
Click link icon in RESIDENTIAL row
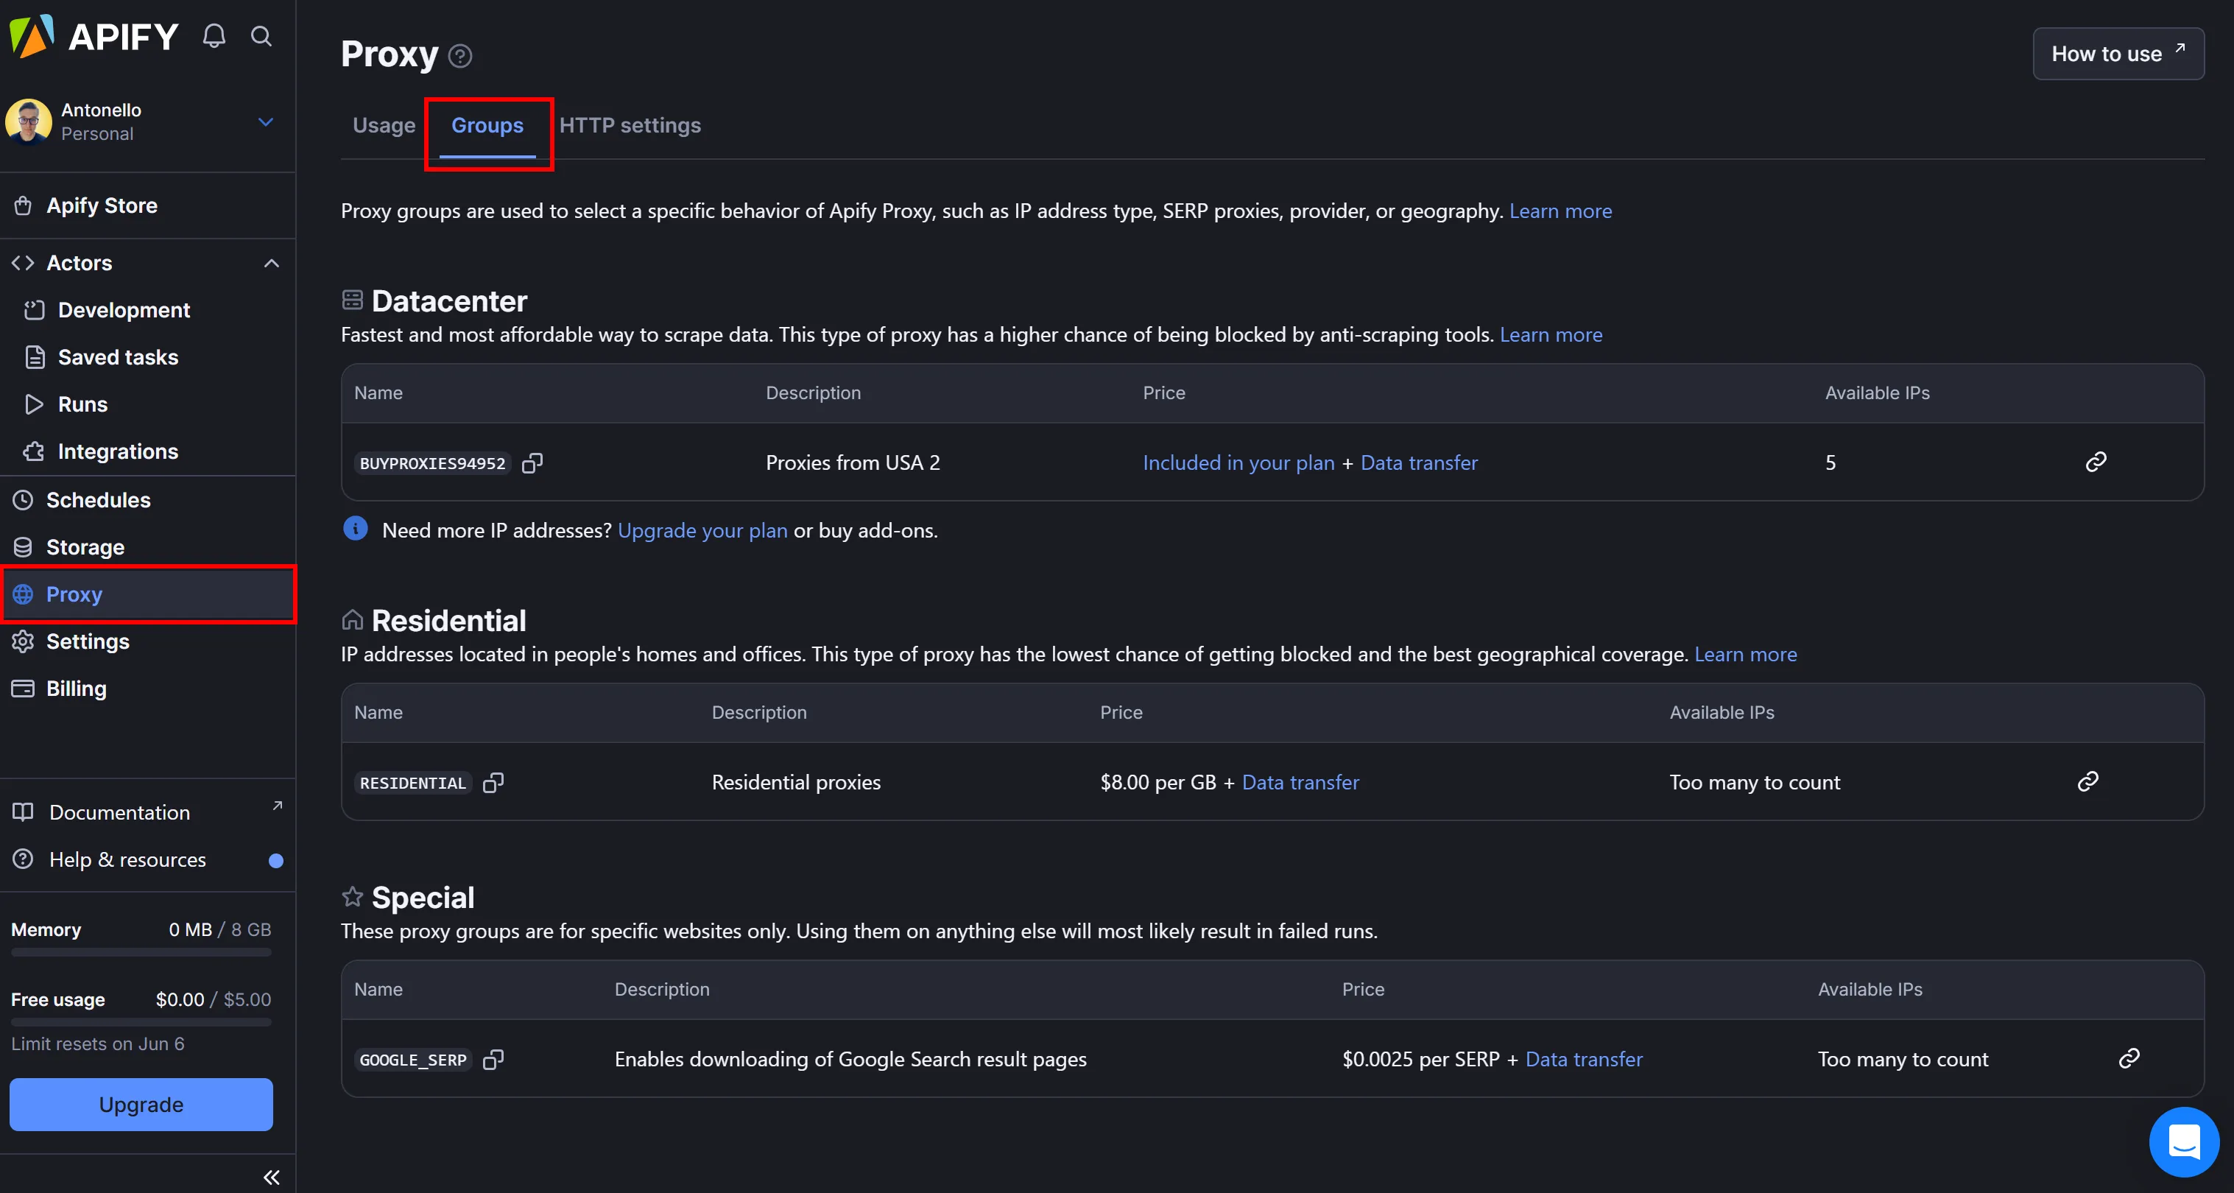(x=2087, y=781)
